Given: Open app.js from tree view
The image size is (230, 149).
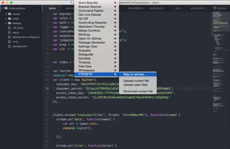Looking at the screenshot, I should pos(16,32).
